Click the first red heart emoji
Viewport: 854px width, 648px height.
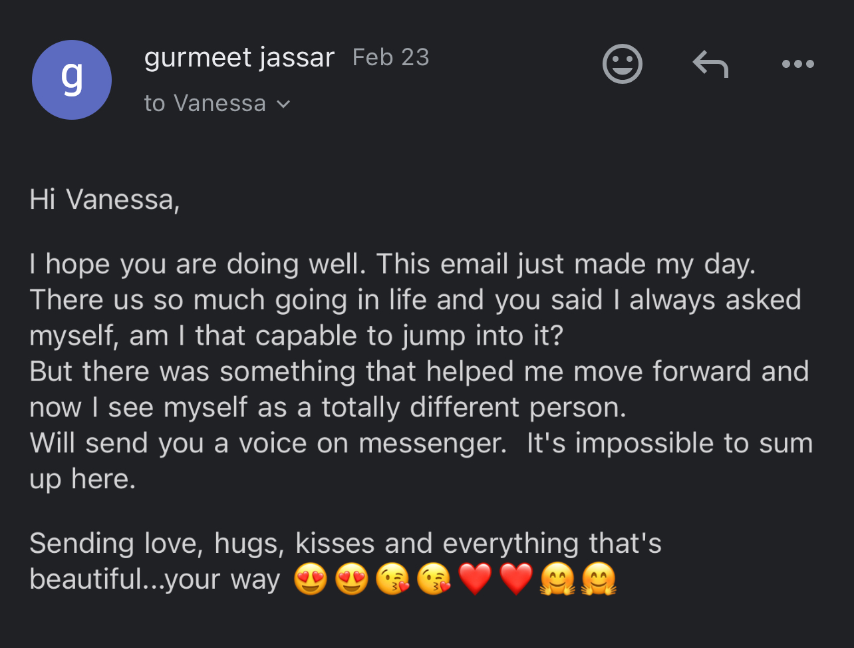click(x=475, y=579)
